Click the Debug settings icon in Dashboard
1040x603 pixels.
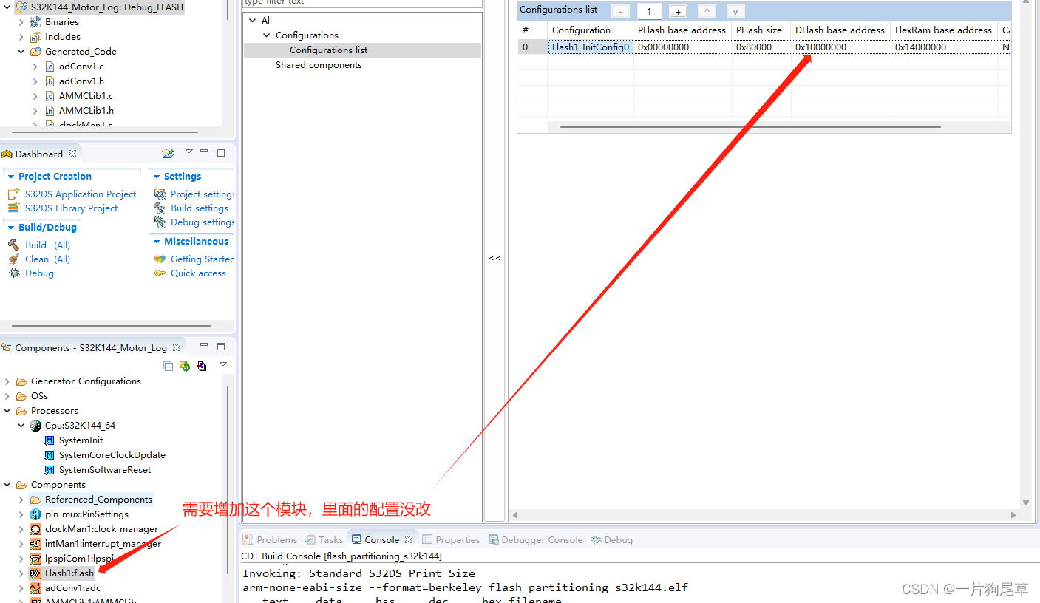pos(160,222)
